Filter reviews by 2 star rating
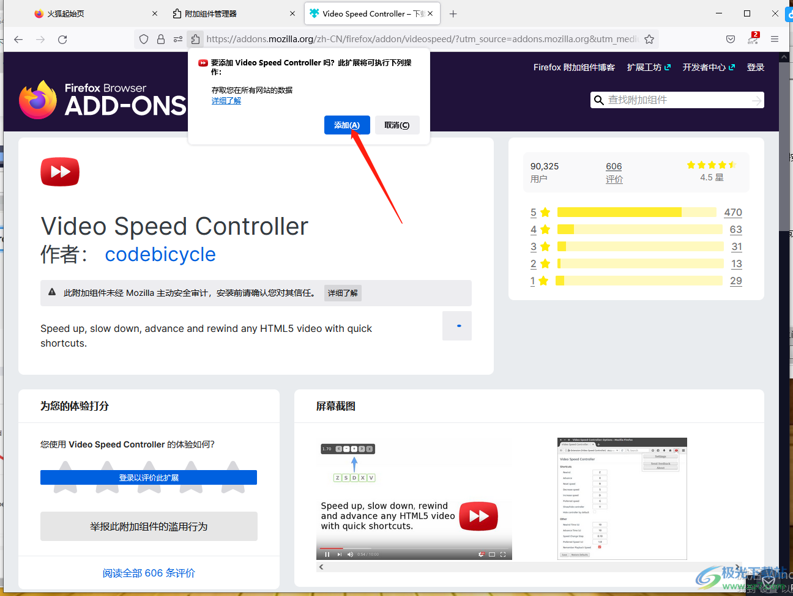 coord(540,263)
